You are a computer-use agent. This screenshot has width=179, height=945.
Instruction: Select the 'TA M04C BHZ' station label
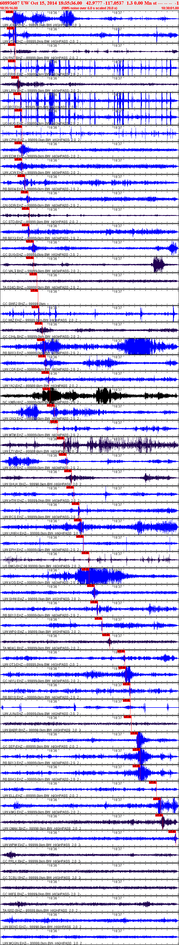click(13, 648)
